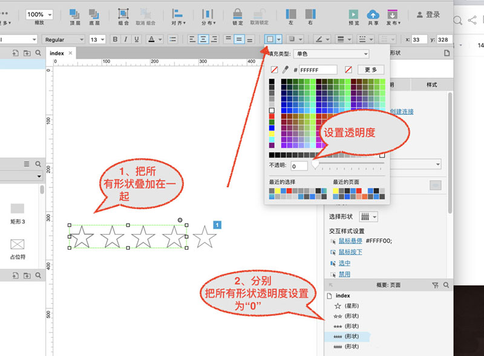Open the fill color dropdown arrow
Viewport: 484px width, 356px height.
point(279,39)
